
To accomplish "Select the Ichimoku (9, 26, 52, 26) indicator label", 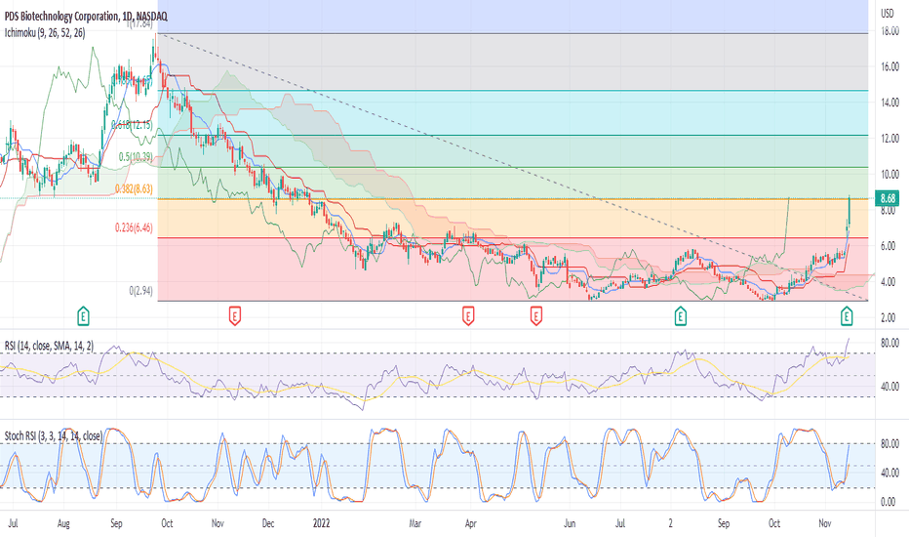I will pos(45,33).
